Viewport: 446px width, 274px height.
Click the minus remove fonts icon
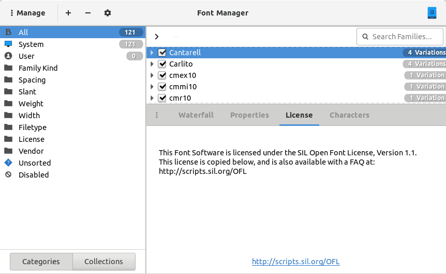coord(87,13)
